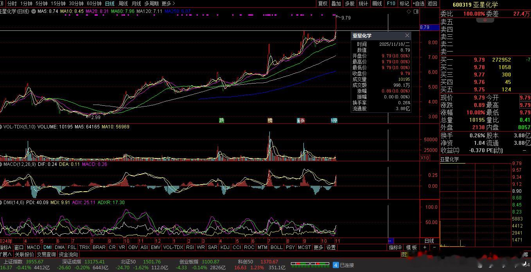
Task: Click the plus button beside 模板
Action: point(425,247)
